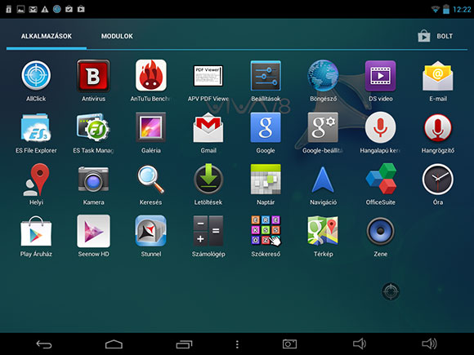Open the E-mail app
474x355 pixels.
pyautogui.click(x=438, y=76)
